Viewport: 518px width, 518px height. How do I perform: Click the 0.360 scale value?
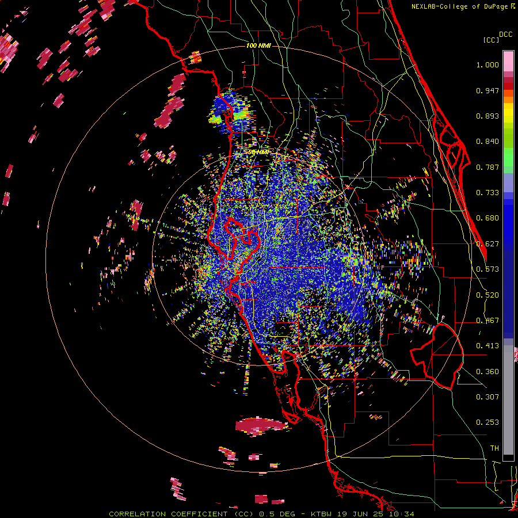pos(487,372)
